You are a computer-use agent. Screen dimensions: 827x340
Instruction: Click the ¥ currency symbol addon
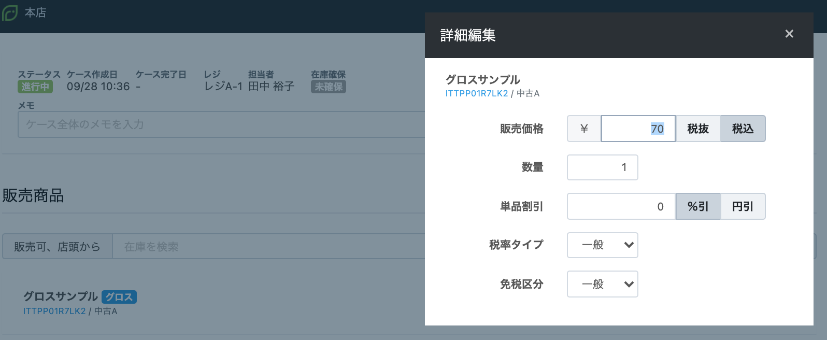point(584,129)
